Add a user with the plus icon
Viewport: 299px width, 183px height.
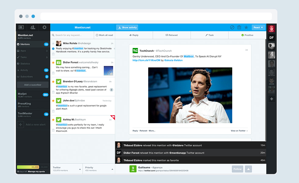[272, 99]
